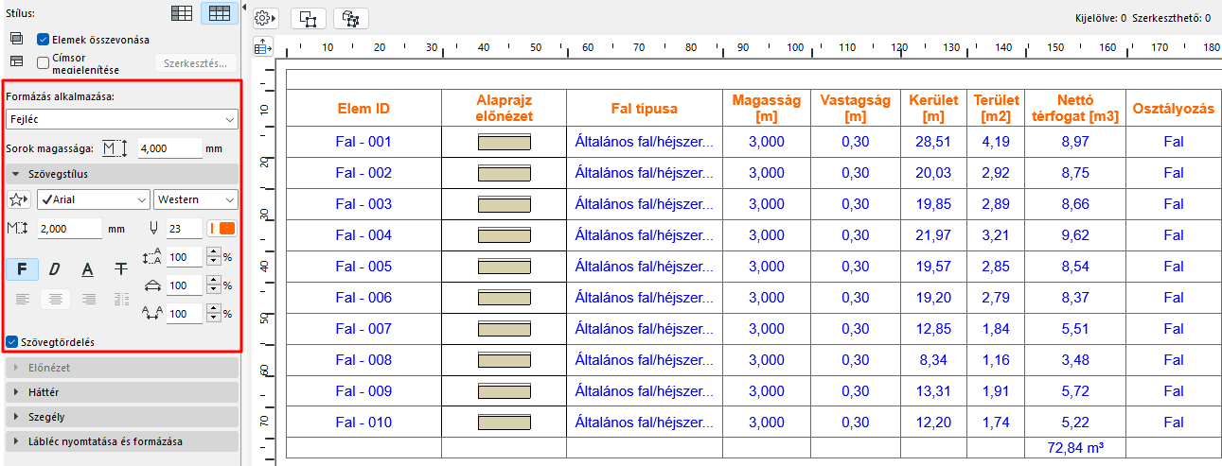
Task: Click the Kerület [m] column header
Action: point(933,109)
